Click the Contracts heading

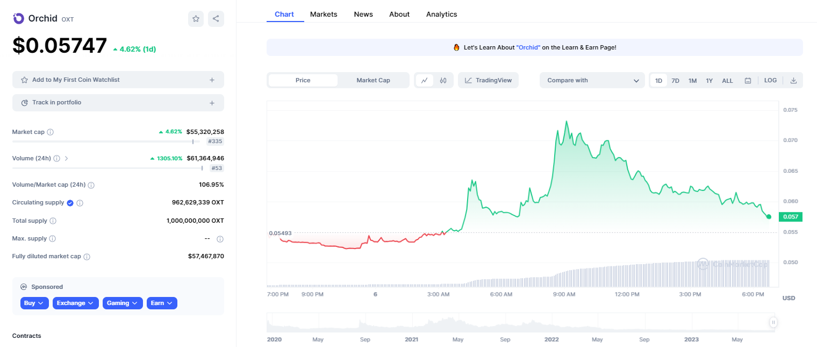pos(27,336)
